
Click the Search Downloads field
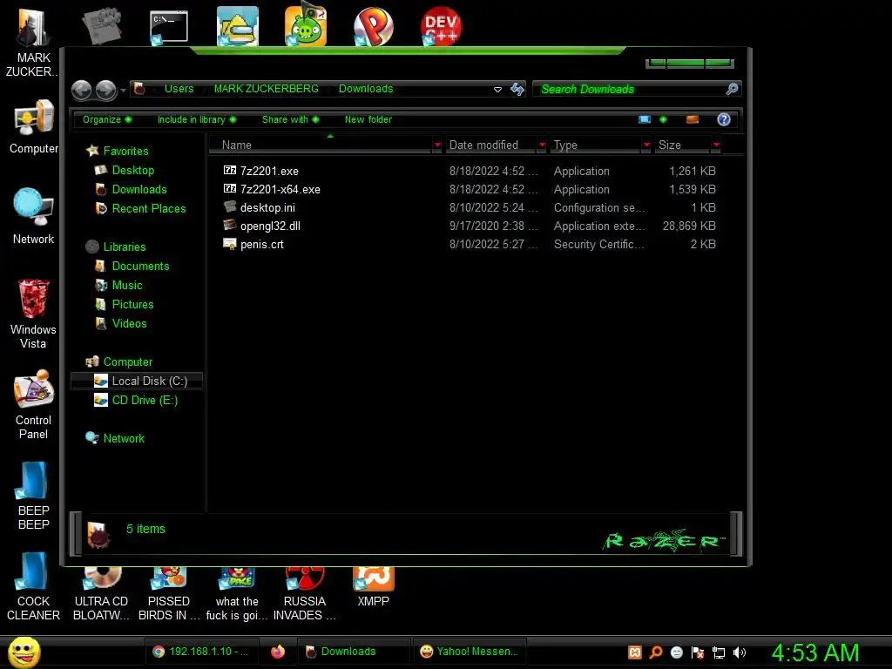tap(637, 90)
